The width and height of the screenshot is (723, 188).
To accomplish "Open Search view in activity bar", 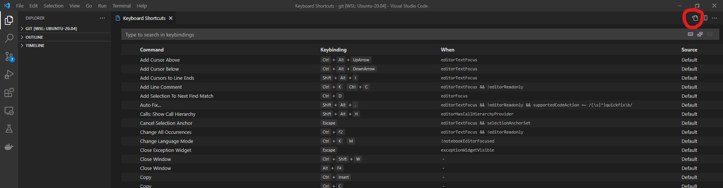I will pos(9,38).
